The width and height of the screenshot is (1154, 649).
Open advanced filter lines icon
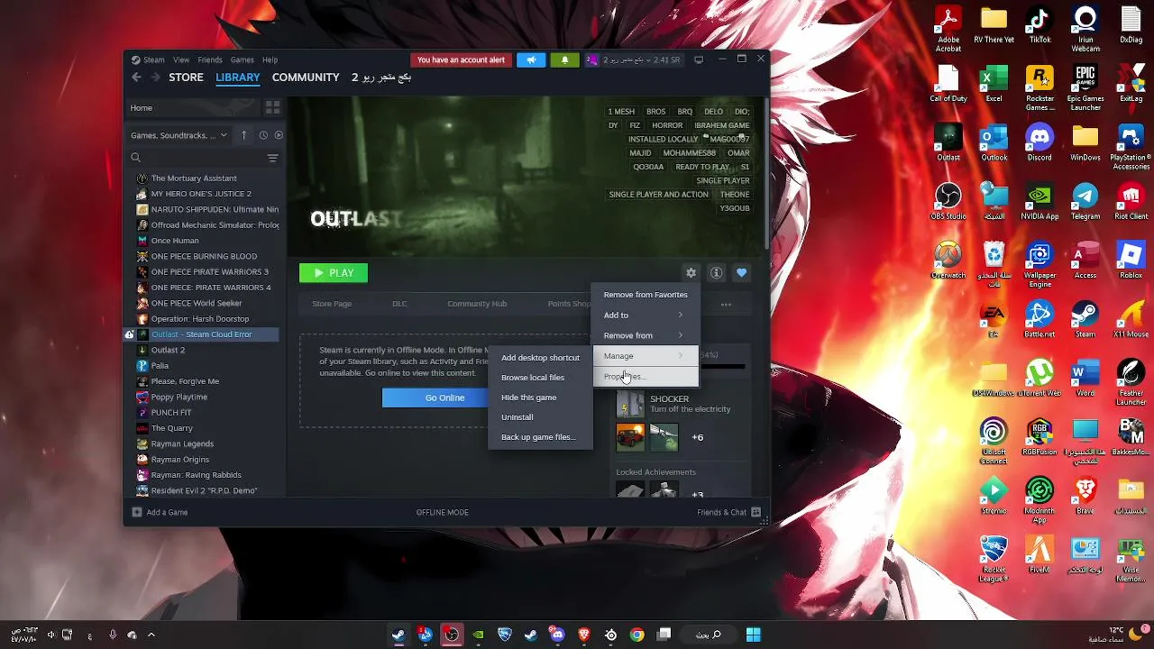pos(272,158)
